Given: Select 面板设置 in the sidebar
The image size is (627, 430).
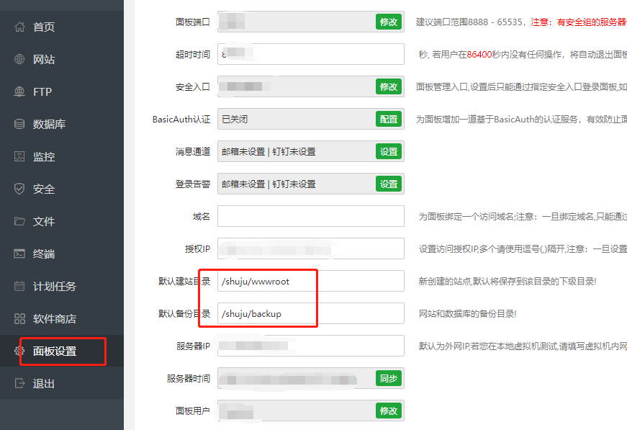Looking at the screenshot, I should point(62,351).
